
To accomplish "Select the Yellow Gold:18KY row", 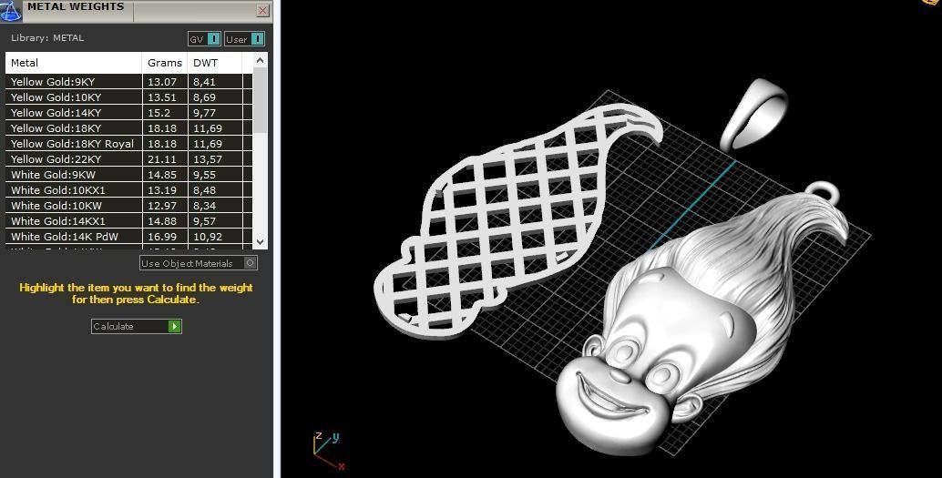I will (128, 128).
